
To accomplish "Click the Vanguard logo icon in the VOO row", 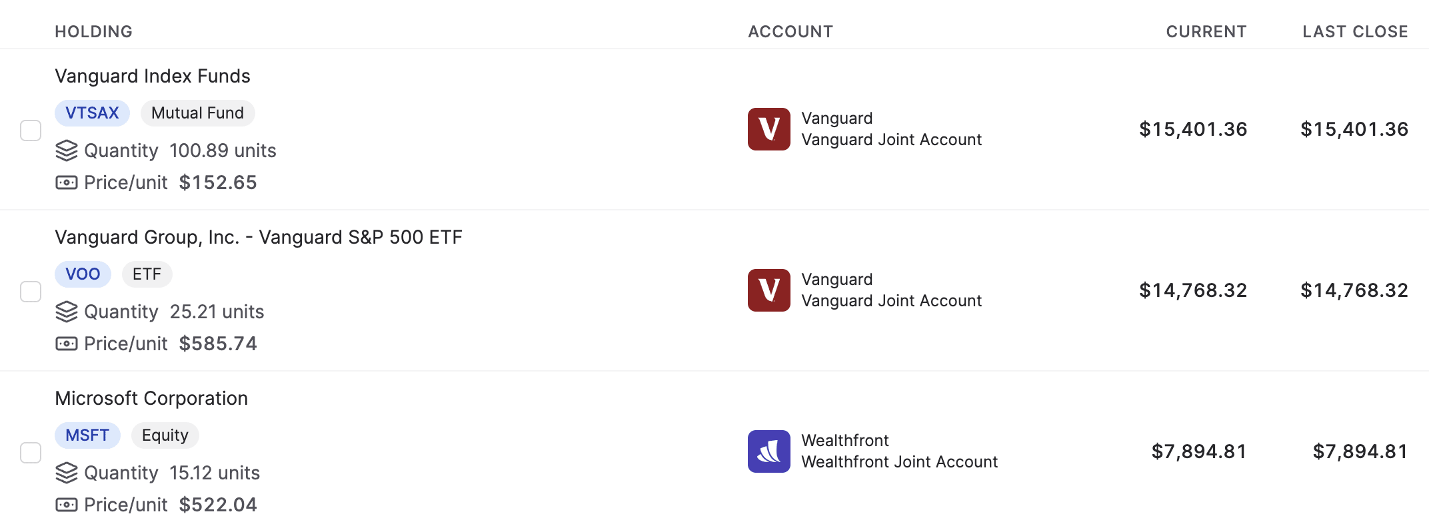I will point(769,290).
